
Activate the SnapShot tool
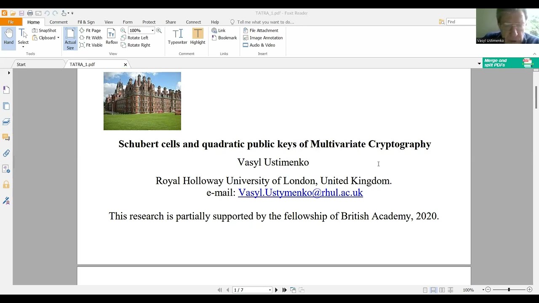[x=44, y=30]
